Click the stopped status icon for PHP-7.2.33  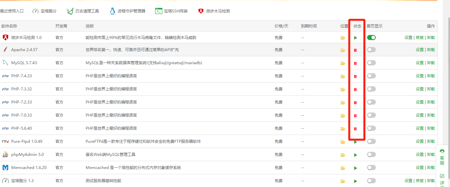[x=355, y=103]
